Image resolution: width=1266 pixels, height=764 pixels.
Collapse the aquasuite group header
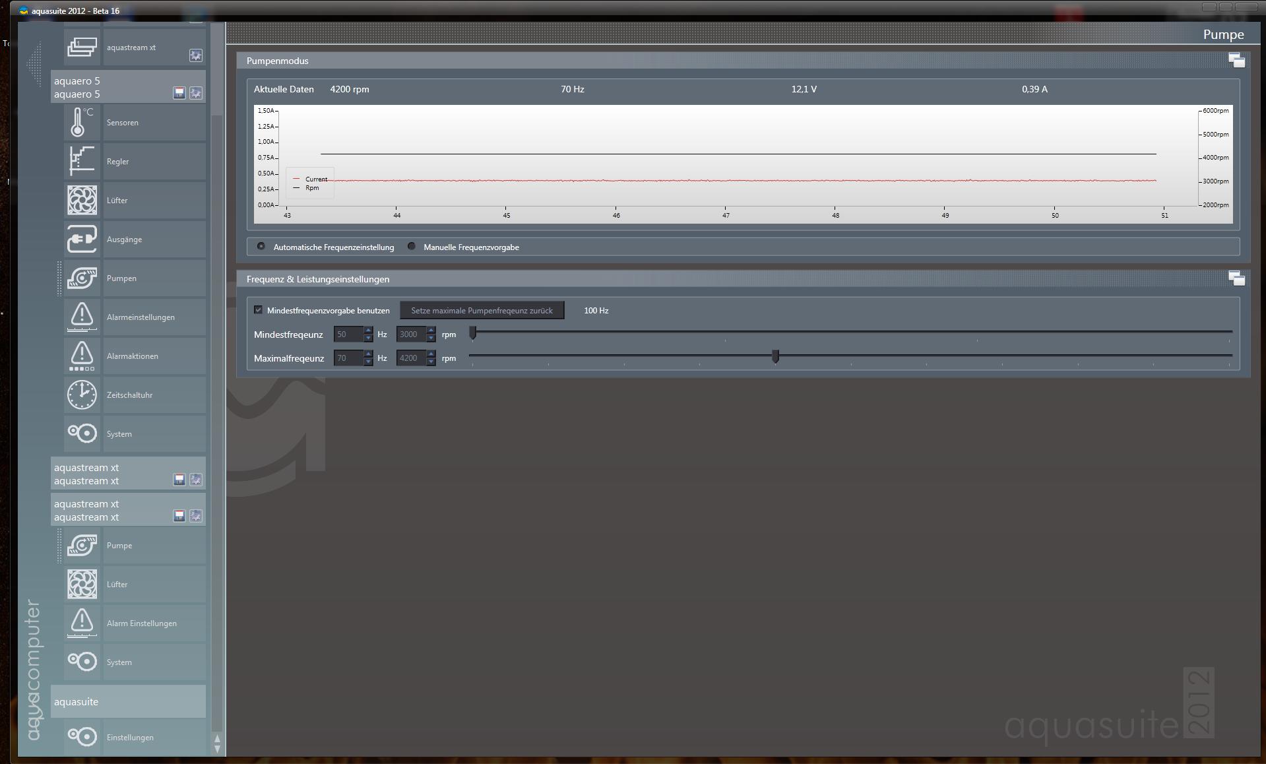(x=128, y=701)
